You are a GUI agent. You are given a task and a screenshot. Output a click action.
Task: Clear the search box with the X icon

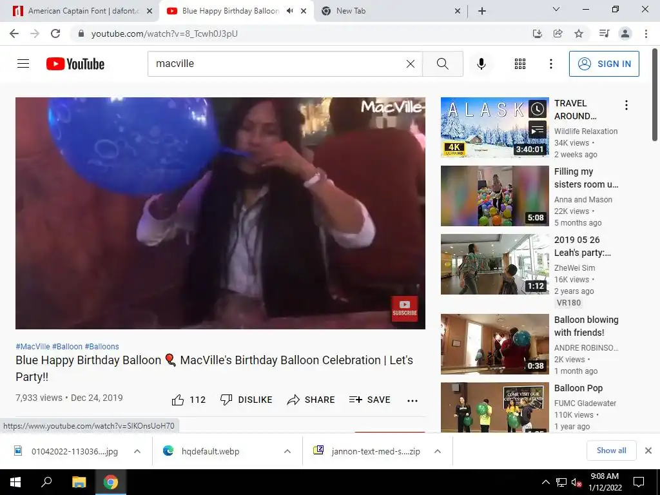pos(411,64)
